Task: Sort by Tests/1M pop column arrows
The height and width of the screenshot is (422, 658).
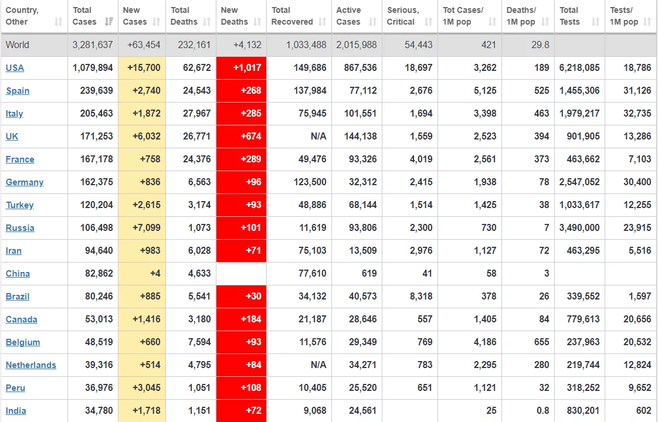Action: coord(647,22)
